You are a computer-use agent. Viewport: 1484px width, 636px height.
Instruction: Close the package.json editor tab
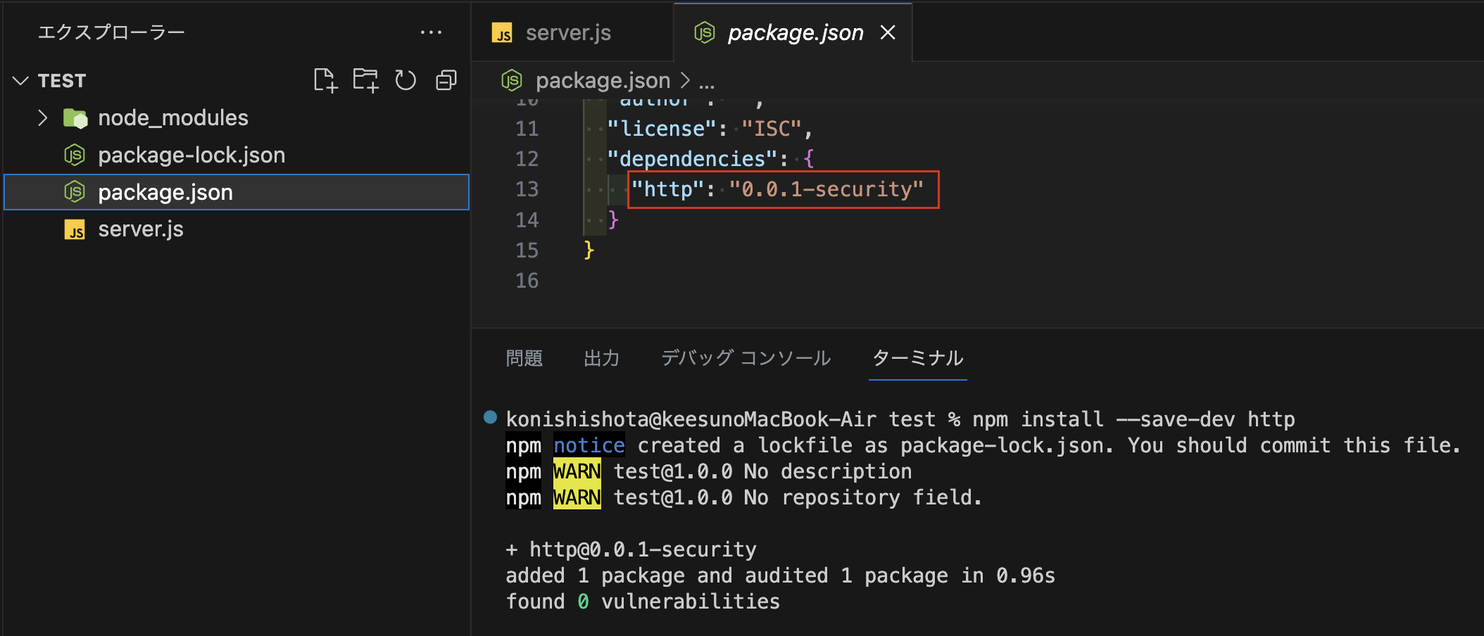(x=888, y=32)
